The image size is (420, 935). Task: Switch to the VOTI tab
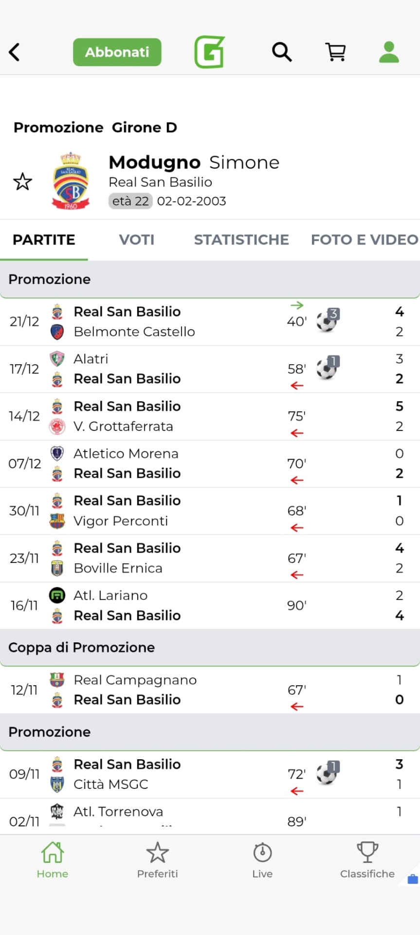[x=137, y=240]
